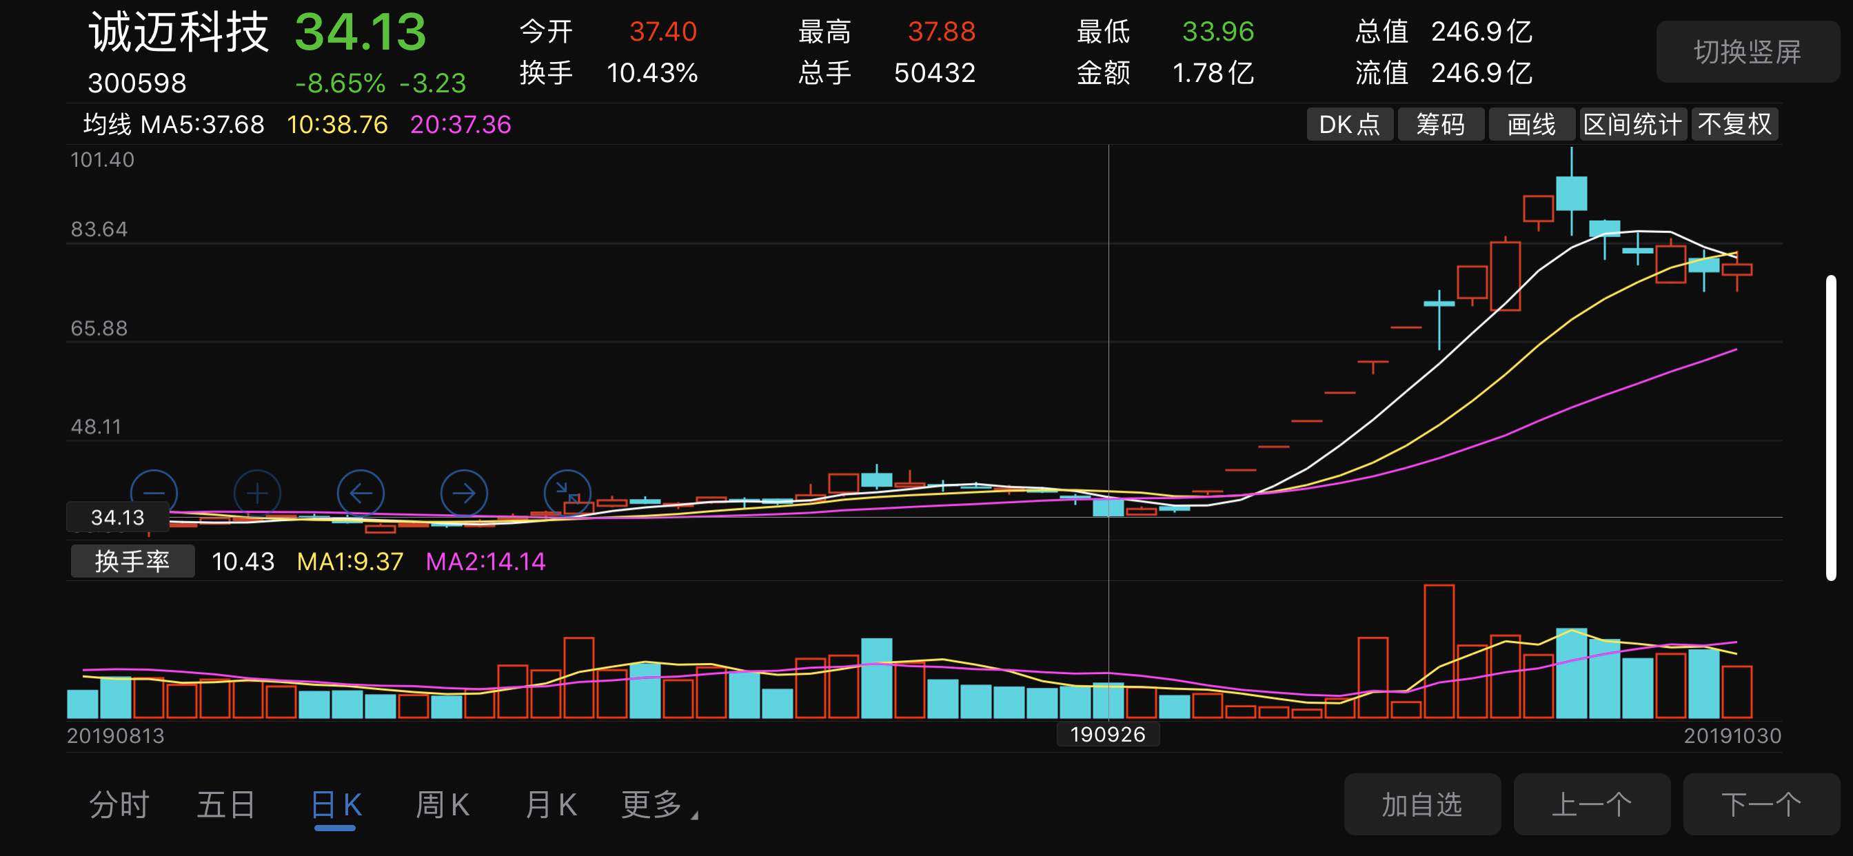Tap the 20191030 end date label
This screenshot has width=1853, height=856.
coord(1732,736)
